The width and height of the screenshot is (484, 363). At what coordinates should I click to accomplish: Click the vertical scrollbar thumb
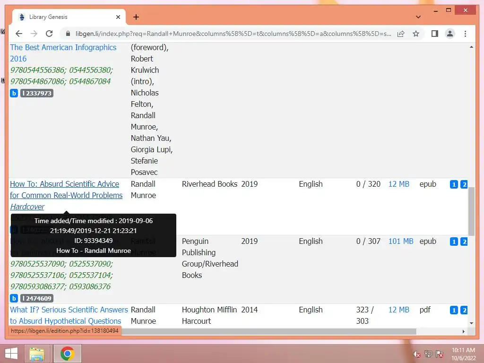point(471,211)
